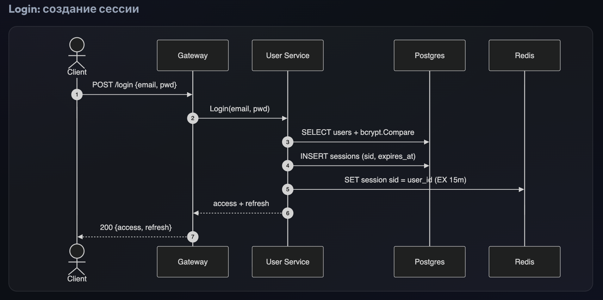This screenshot has height=300, width=603.
Task: Click sequence number 1 circle
Action: [77, 95]
